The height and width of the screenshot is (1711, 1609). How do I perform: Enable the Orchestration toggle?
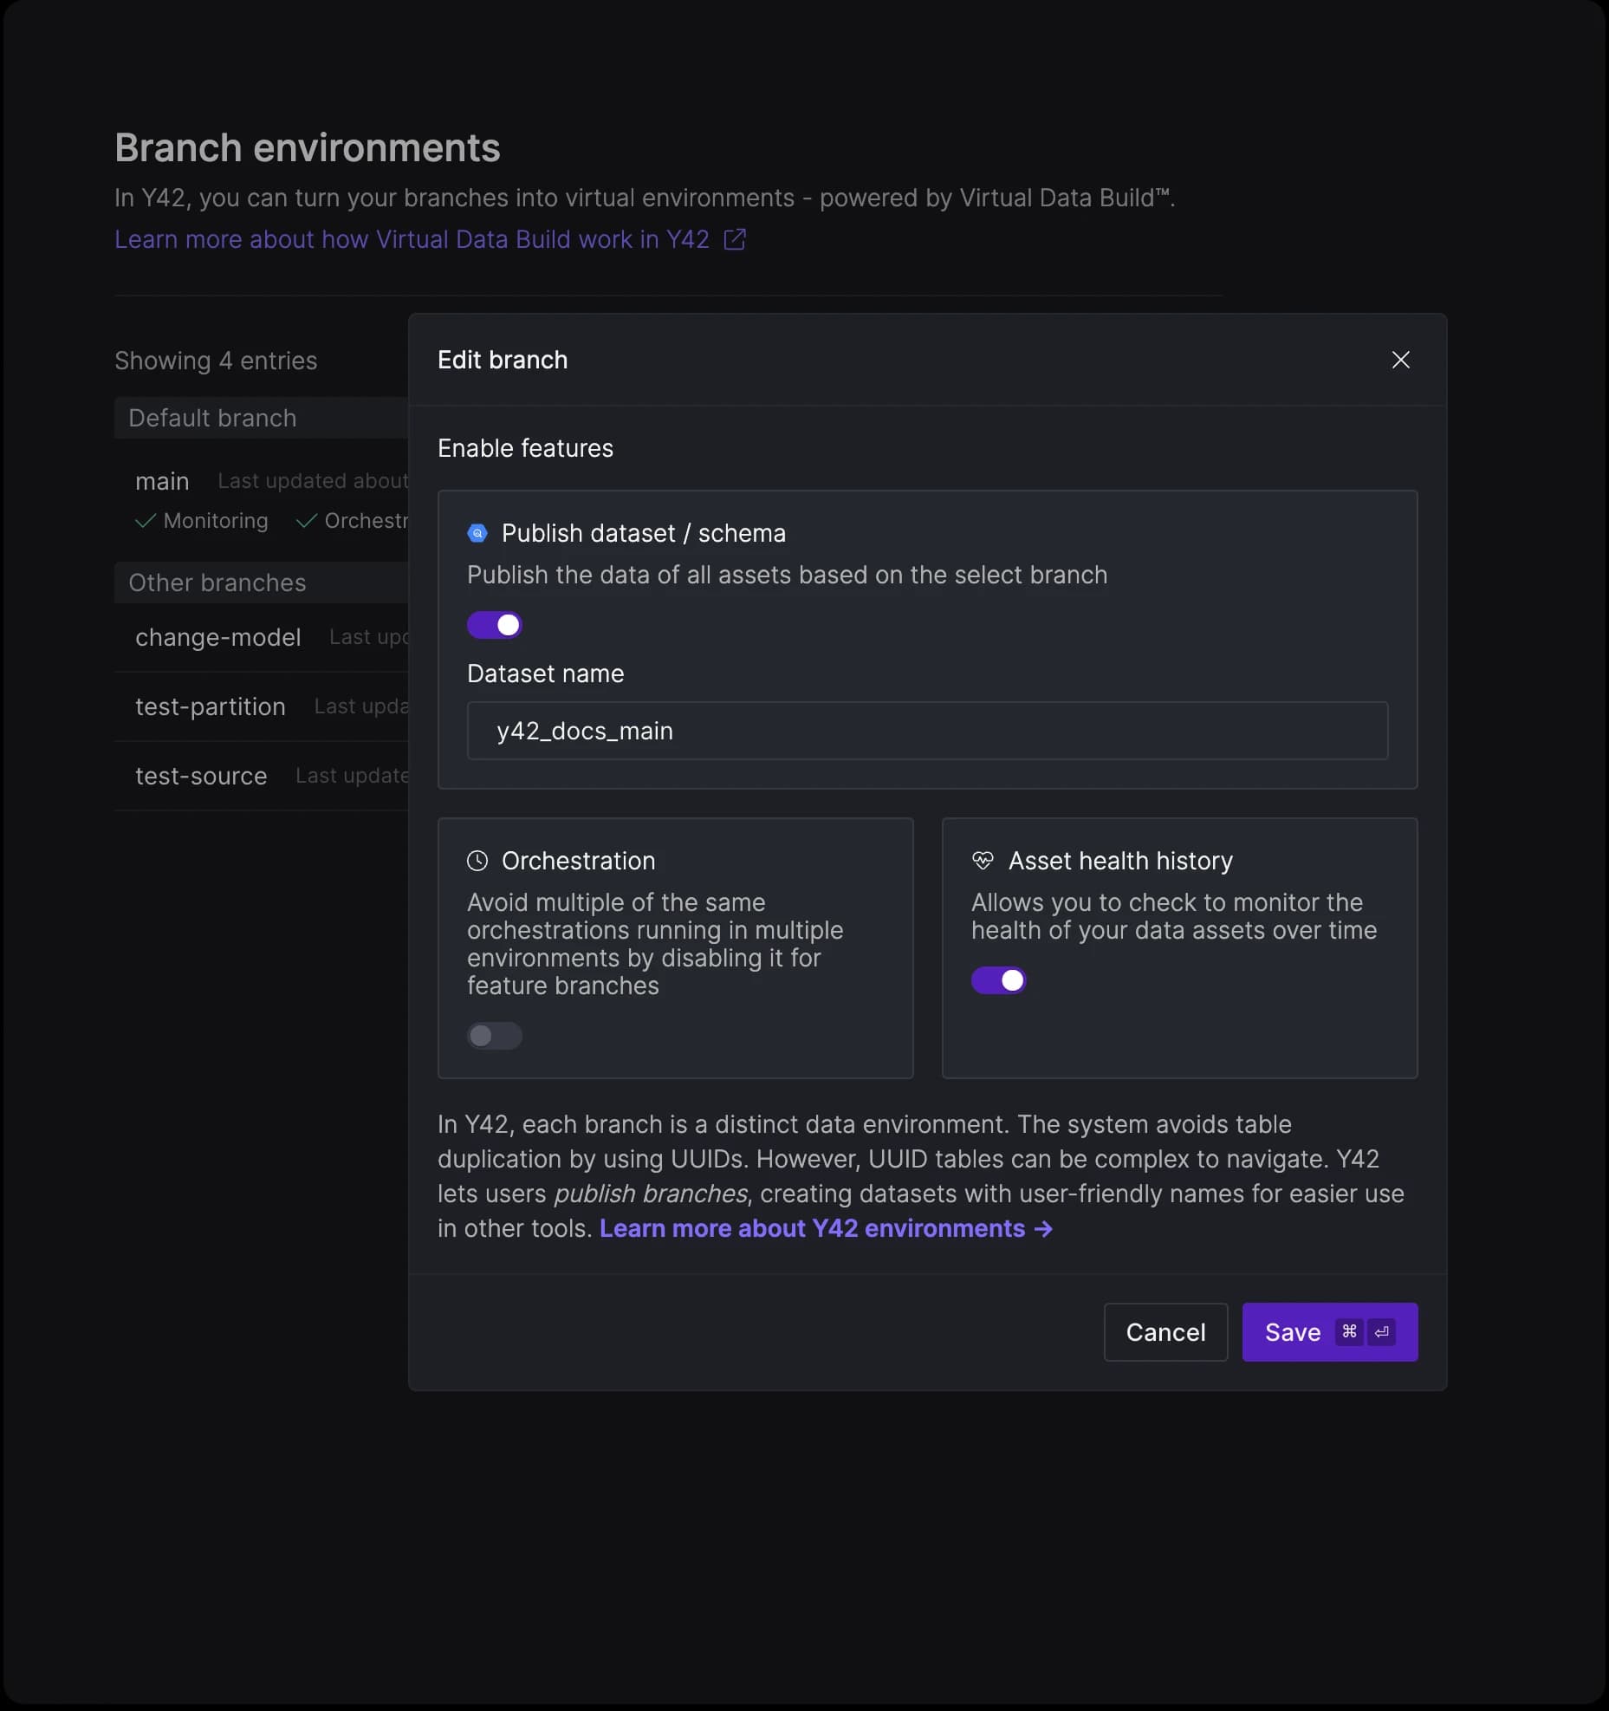click(495, 1035)
